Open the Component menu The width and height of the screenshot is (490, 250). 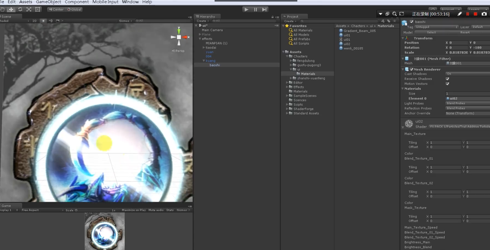[x=77, y=2]
